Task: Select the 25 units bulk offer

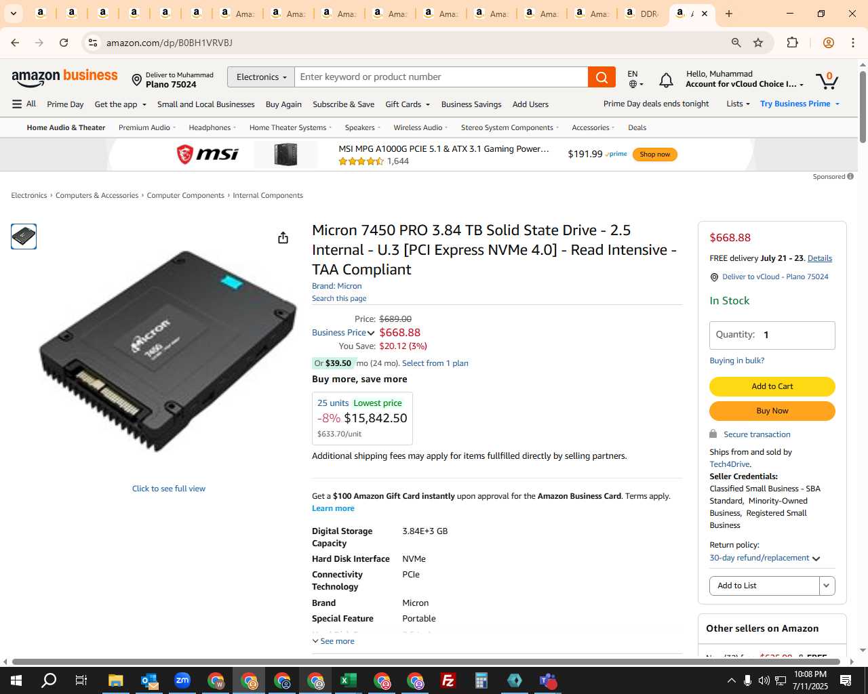Action: pyautogui.click(x=362, y=418)
